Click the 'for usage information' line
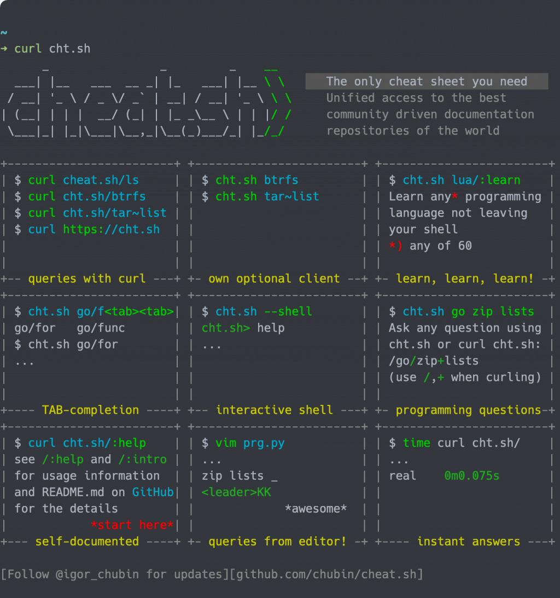560x598 pixels. [x=87, y=475]
